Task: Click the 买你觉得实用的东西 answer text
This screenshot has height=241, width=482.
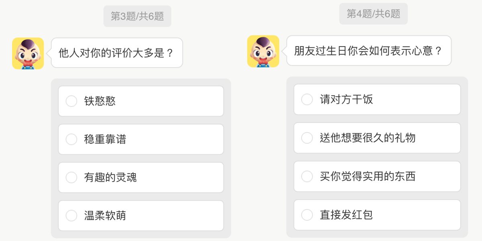Action: (x=368, y=176)
